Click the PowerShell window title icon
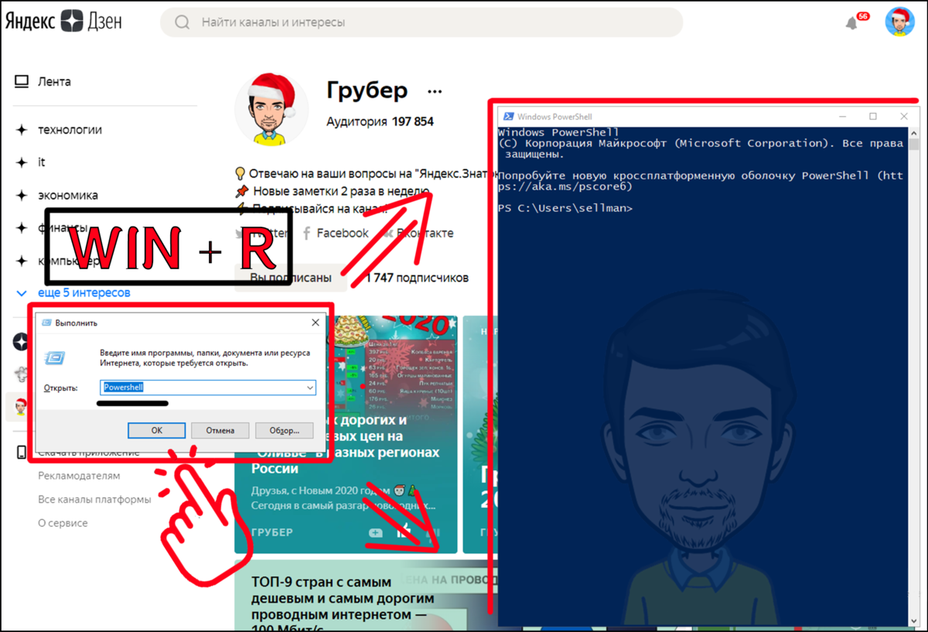Image resolution: width=928 pixels, height=632 pixels. pos(508,116)
